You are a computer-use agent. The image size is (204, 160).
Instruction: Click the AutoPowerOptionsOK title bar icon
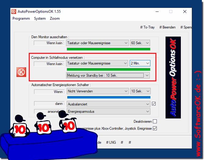14,12
